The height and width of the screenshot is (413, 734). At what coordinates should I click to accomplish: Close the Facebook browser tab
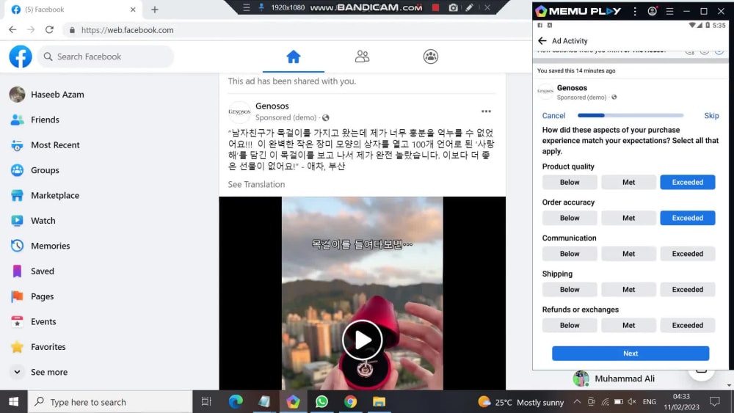[x=133, y=10]
